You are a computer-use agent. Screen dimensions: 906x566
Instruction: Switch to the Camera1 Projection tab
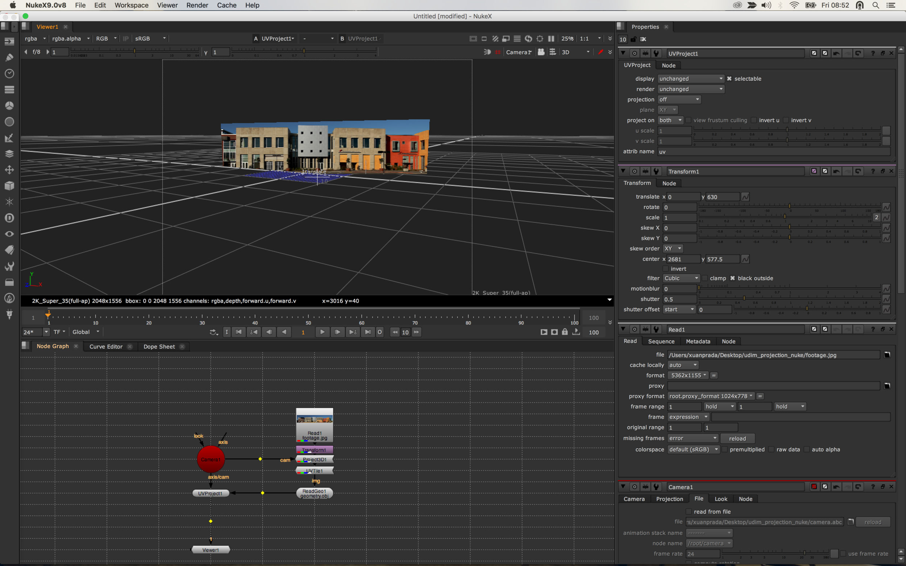pos(669,499)
